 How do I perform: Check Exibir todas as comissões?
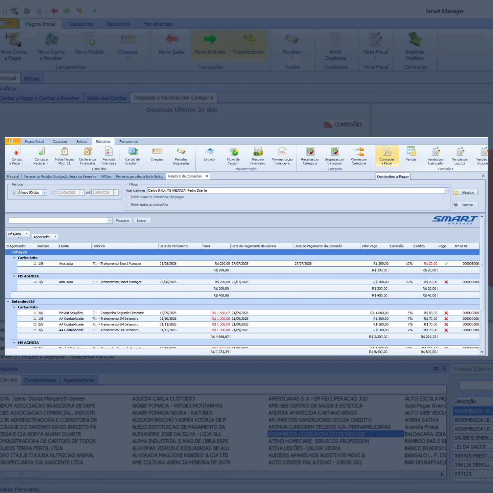[x=129, y=205]
